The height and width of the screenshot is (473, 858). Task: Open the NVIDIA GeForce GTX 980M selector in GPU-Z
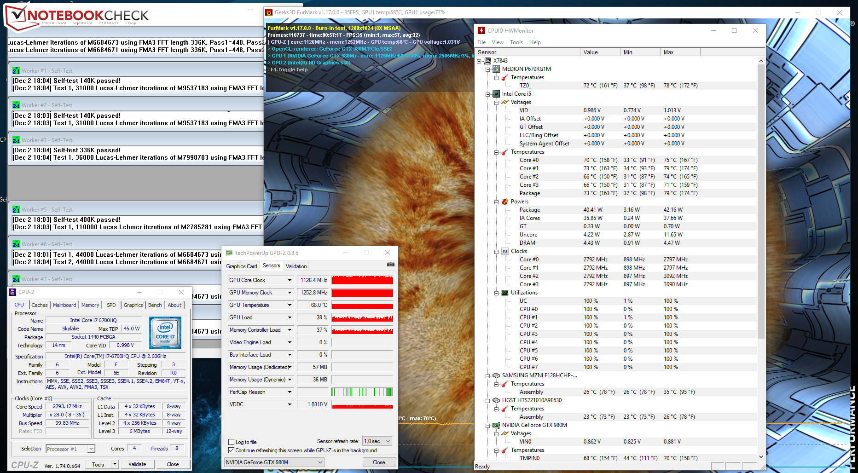[274, 462]
